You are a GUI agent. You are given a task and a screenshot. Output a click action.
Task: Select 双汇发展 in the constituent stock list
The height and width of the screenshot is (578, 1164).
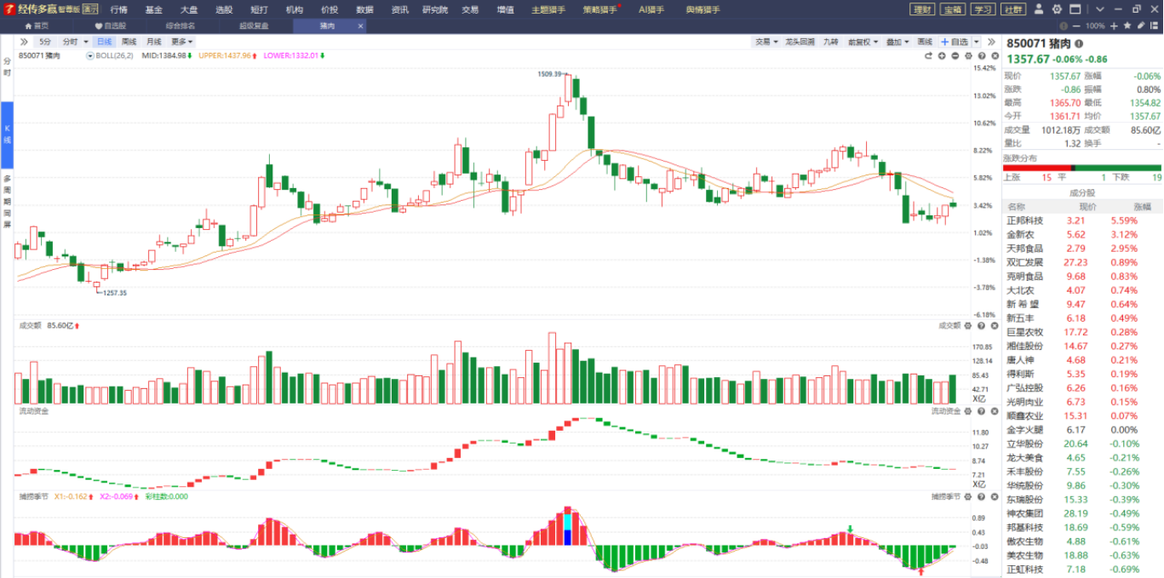point(1024,262)
